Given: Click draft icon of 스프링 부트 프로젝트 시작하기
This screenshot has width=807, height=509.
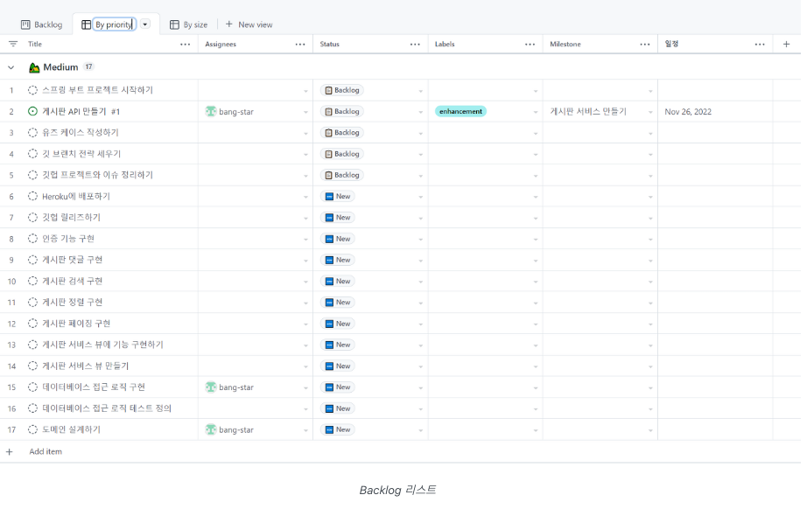Looking at the screenshot, I should click(x=32, y=90).
